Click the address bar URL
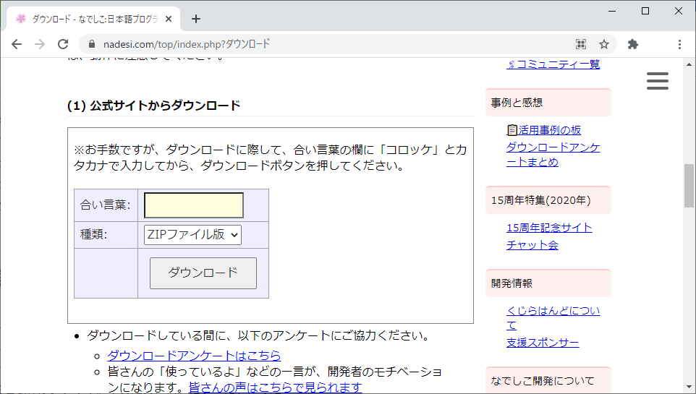 (187, 44)
